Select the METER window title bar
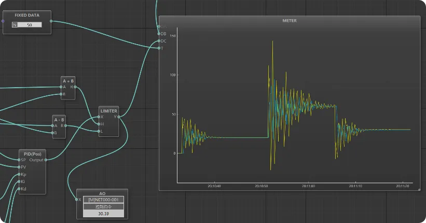This screenshot has width=426, height=223. click(290, 21)
